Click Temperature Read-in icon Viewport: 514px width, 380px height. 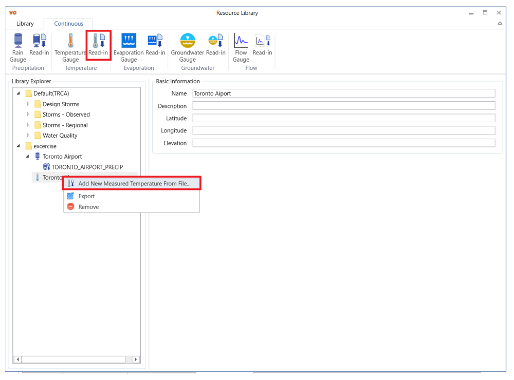(98, 44)
